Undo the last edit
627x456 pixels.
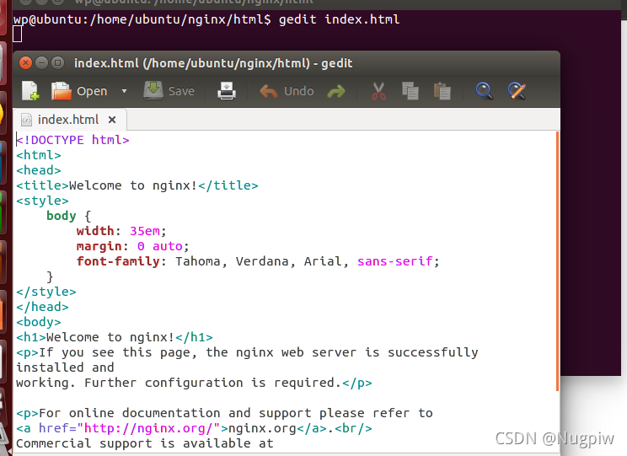[x=287, y=91]
